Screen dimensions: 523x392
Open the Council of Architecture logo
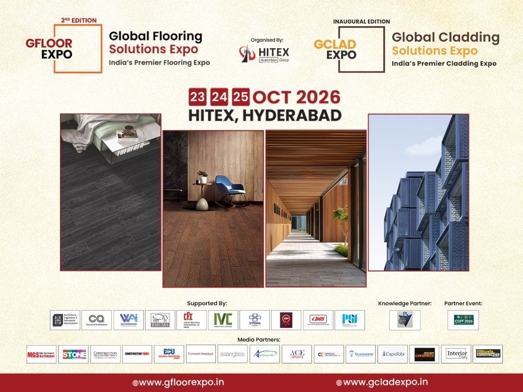96,320
